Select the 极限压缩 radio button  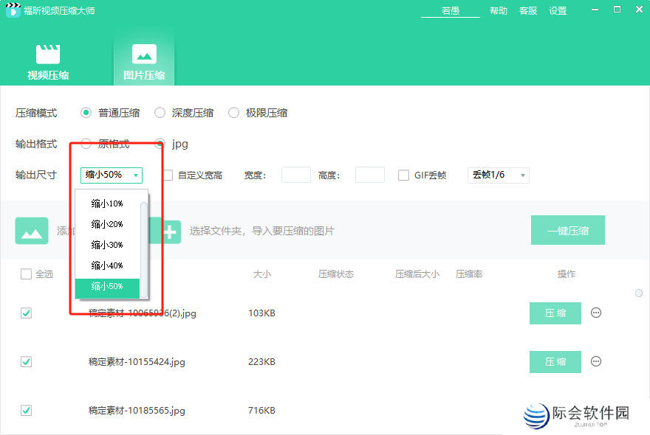coord(233,112)
